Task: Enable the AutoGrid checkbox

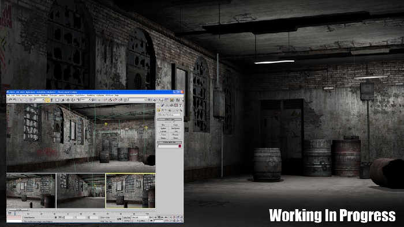Action: point(174,122)
